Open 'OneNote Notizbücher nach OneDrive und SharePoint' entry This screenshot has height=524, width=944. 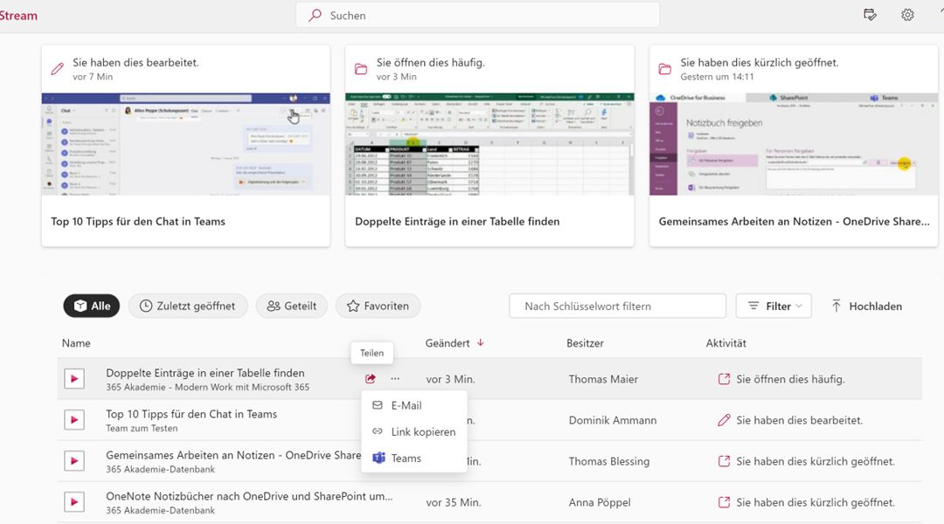[249, 496]
